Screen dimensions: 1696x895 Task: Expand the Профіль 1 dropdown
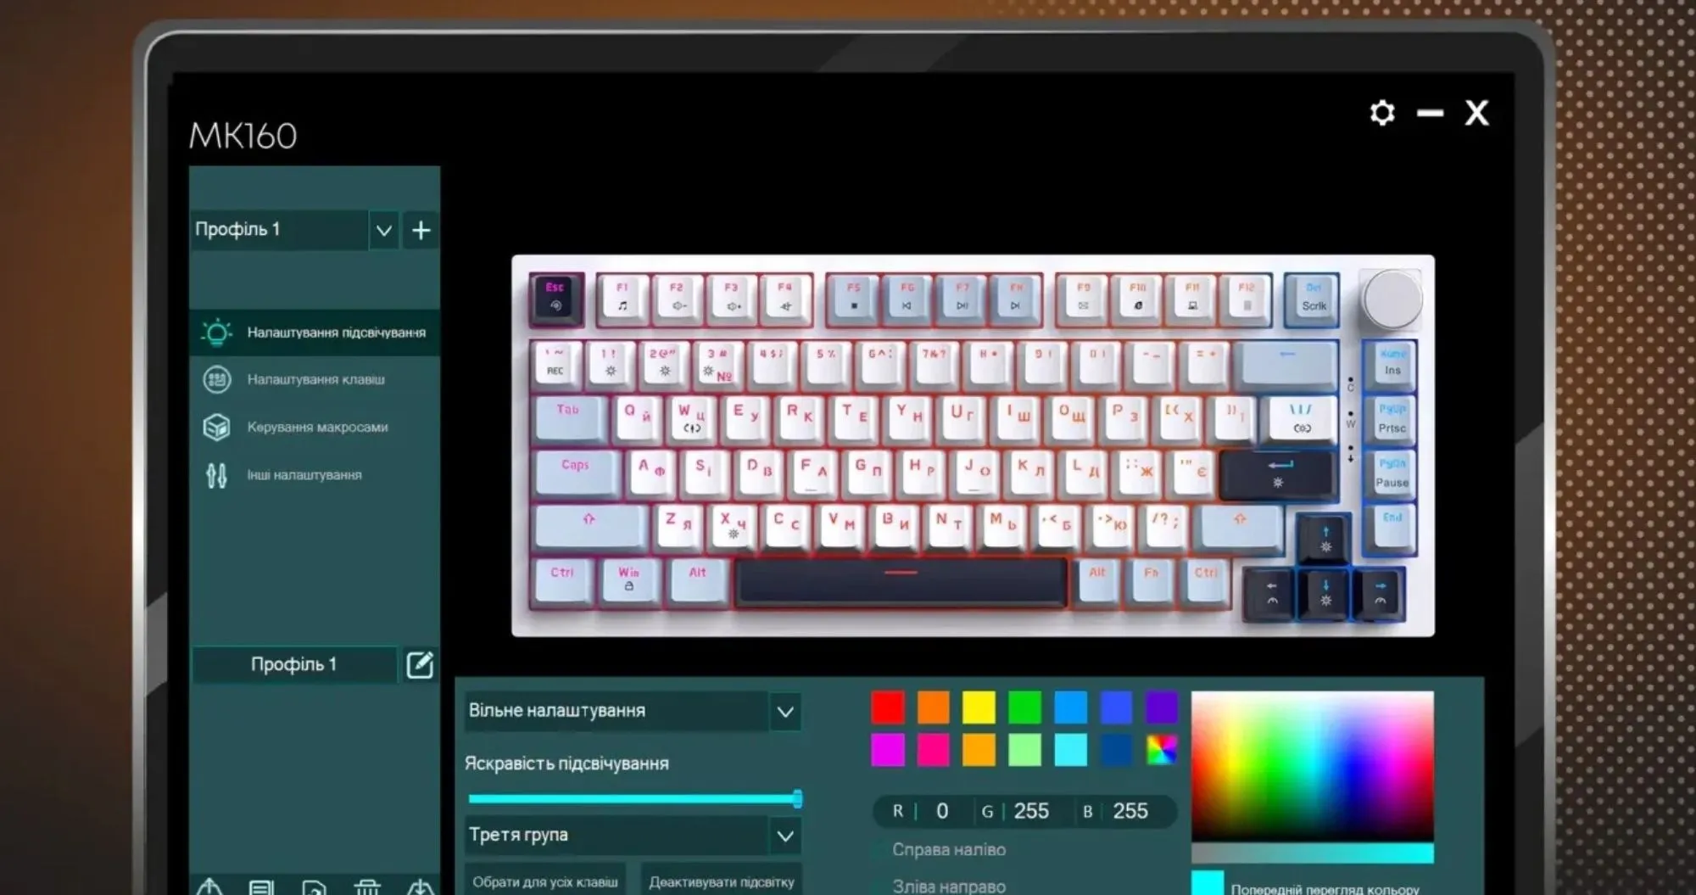(x=383, y=230)
